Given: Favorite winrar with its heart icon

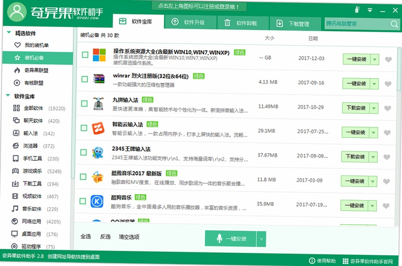Looking at the screenshot, I should pyautogui.click(x=388, y=84).
